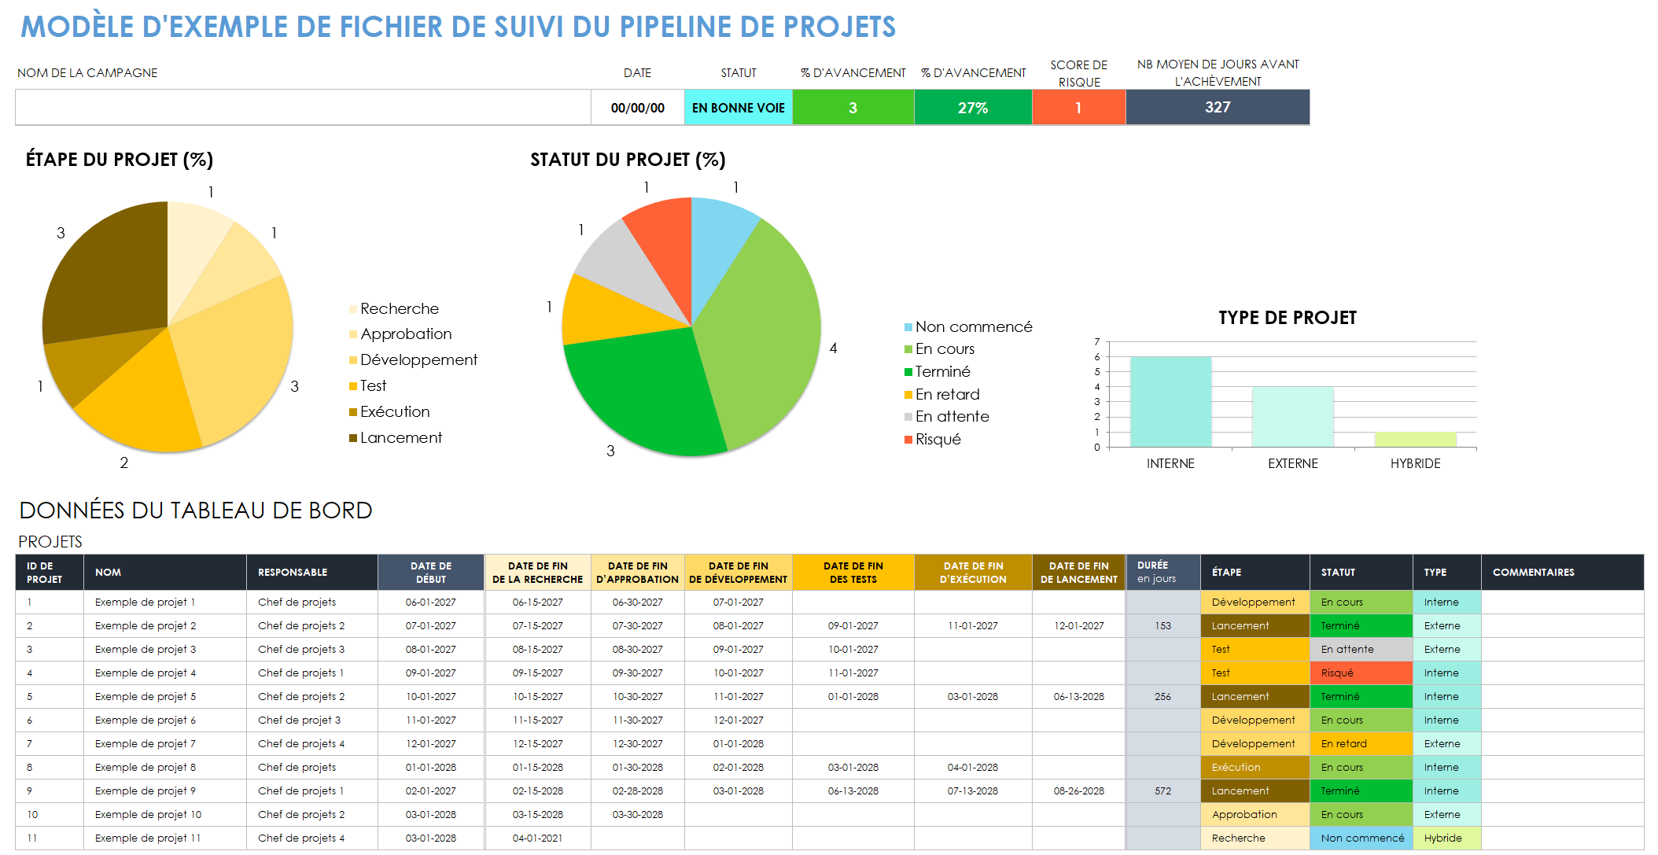The height and width of the screenshot is (855, 1658).
Task: Click Chef de projets 3 in row 3
Action: pos(312,649)
